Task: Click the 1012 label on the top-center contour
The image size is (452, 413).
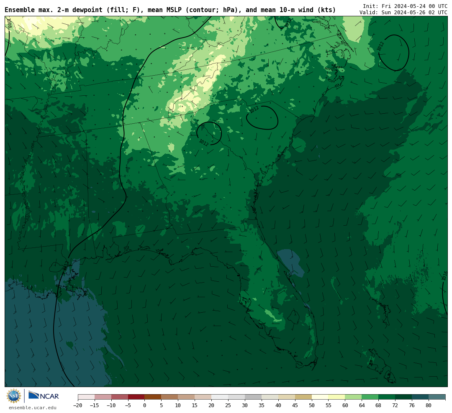Action: click(x=288, y=23)
